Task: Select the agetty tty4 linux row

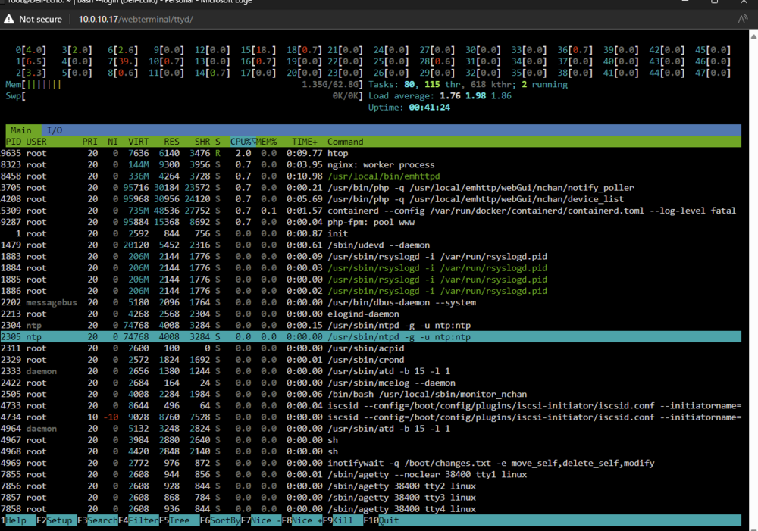Action: point(371,509)
